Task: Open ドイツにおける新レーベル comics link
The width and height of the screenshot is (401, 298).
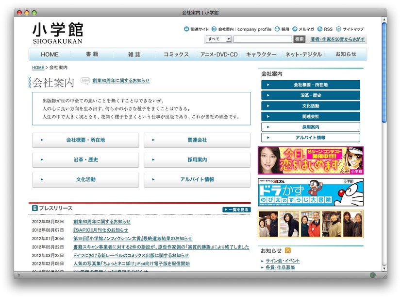Action: point(131,255)
